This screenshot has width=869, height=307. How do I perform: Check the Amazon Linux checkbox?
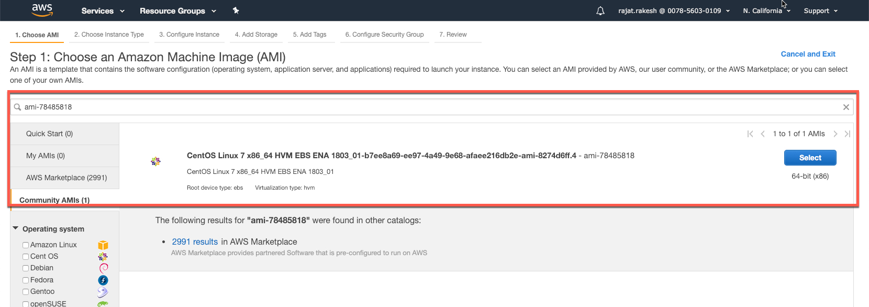pos(26,245)
